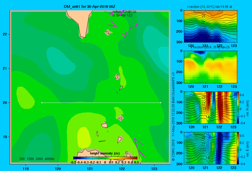Click longitude 123 under the salinity section panel
The height and width of the screenshot is (171, 252).
[234, 87]
